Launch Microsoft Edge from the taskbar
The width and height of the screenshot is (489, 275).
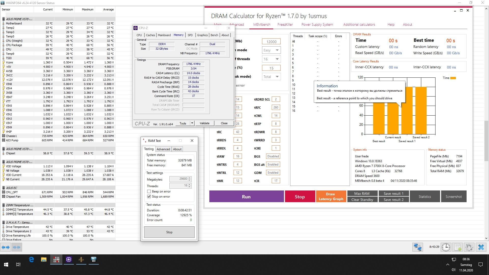[x=31, y=259]
